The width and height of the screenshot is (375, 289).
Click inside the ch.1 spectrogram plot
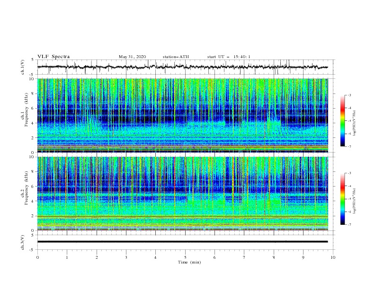coord(183,115)
